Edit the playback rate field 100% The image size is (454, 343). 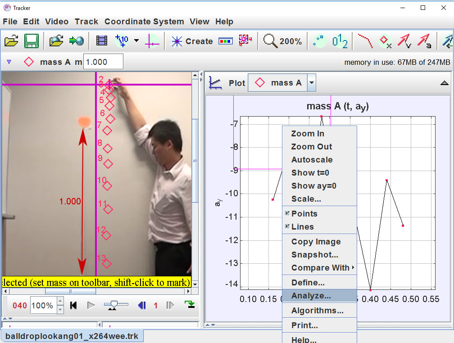[44, 305]
